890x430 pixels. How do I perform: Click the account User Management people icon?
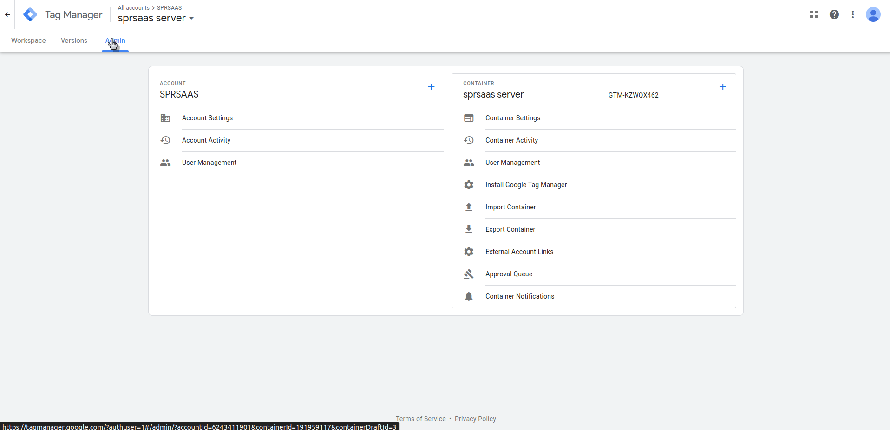pos(165,163)
